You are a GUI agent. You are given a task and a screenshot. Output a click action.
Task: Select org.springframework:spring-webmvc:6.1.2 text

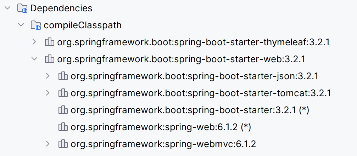tap(163, 144)
